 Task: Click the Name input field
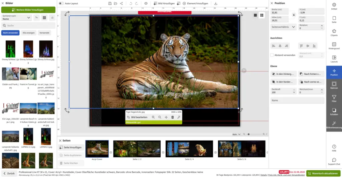(x=297, y=100)
